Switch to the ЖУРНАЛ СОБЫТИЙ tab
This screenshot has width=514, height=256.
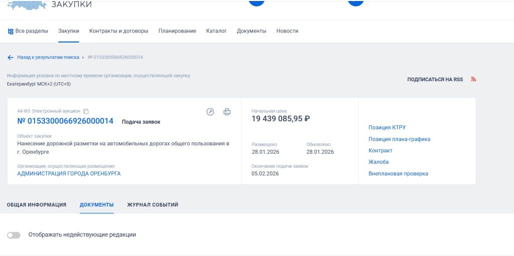(153, 205)
